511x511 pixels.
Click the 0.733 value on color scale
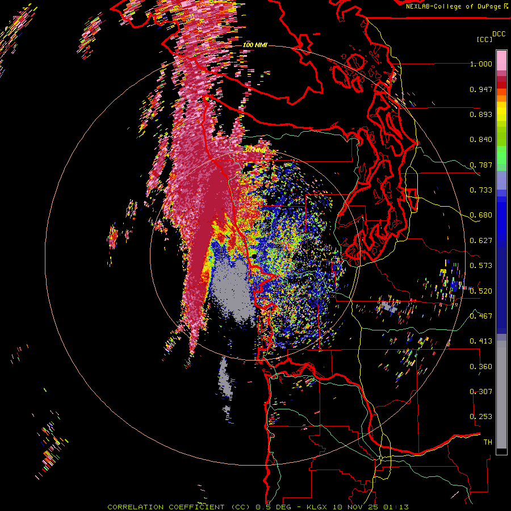(x=481, y=190)
